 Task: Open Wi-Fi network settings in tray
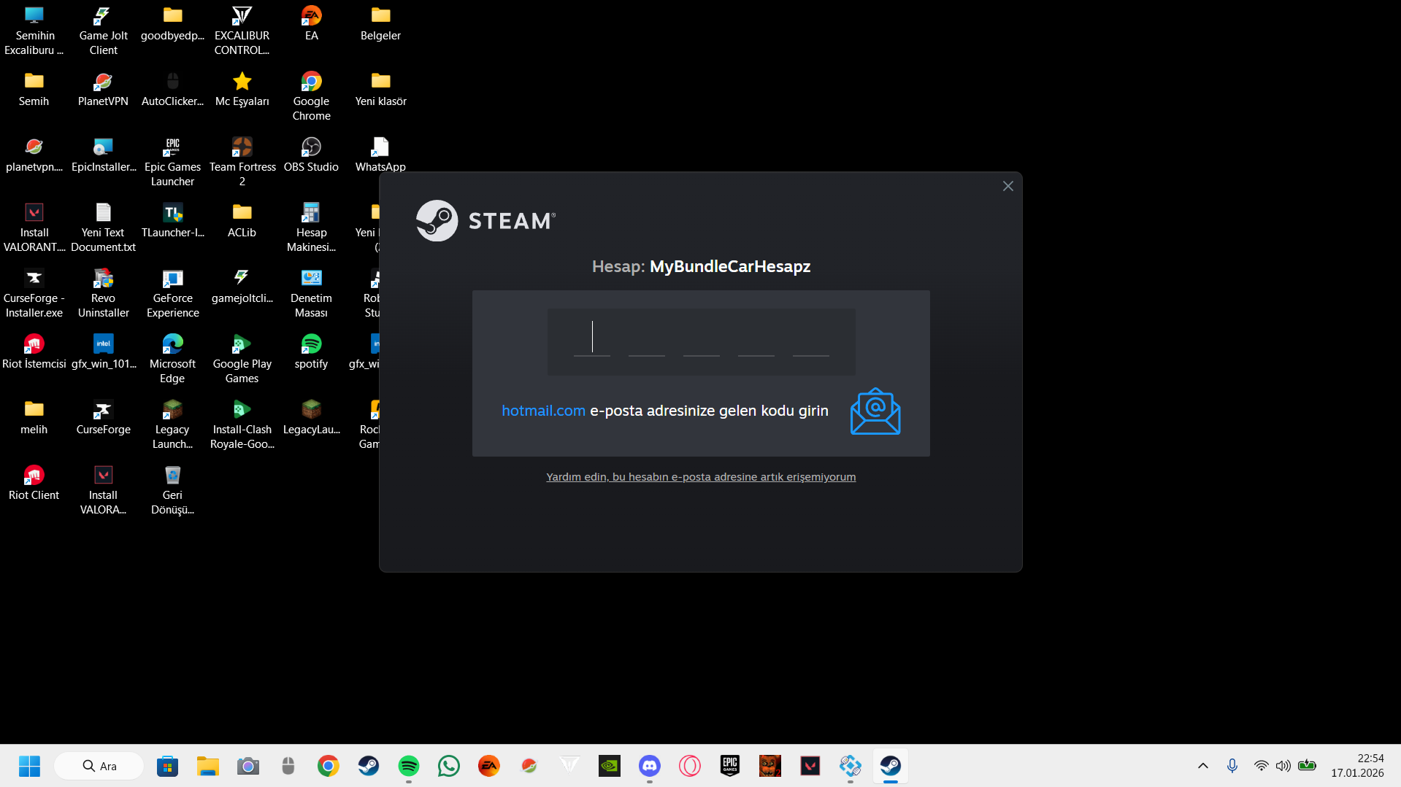tap(1261, 766)
